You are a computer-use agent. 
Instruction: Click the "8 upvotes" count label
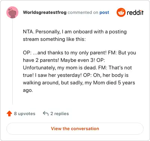click(x=25, y=114)
